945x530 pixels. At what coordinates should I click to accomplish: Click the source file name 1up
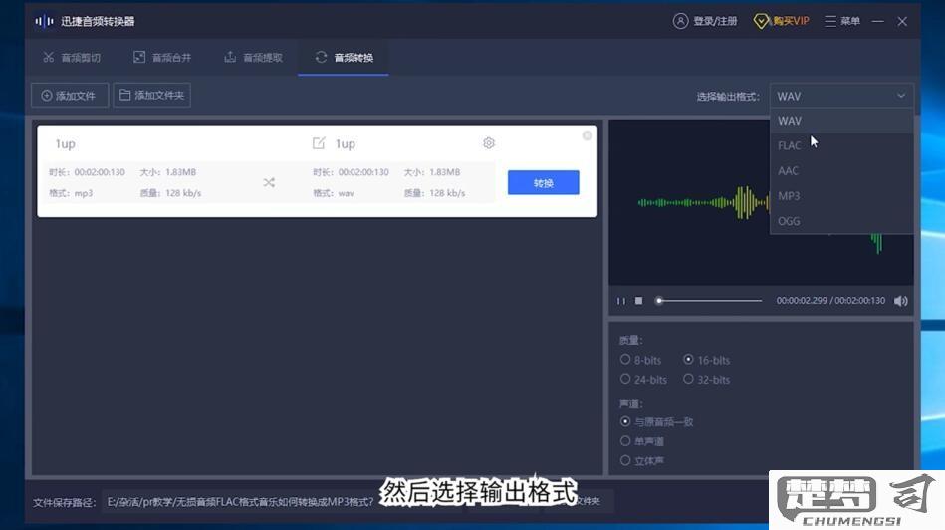pos(65,144)
